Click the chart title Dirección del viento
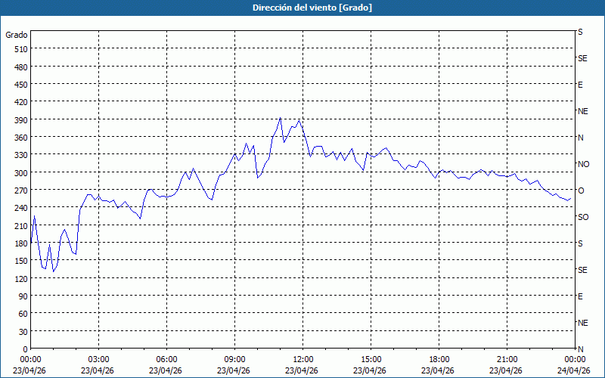Screen dimensions: 605x378 tap(302, 8)
